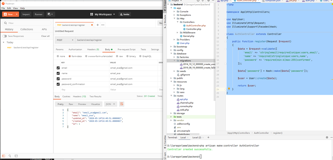Uncheck the name key checkbox

[58, 74]
